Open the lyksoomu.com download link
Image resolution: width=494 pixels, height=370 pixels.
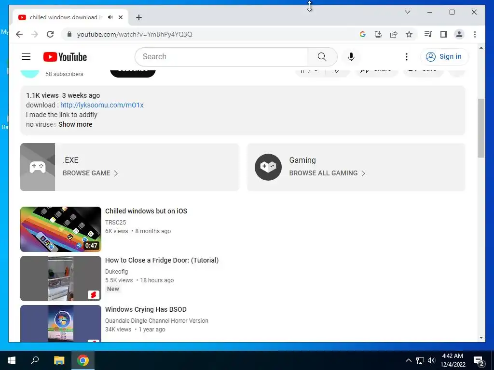[x=102, y=105]
